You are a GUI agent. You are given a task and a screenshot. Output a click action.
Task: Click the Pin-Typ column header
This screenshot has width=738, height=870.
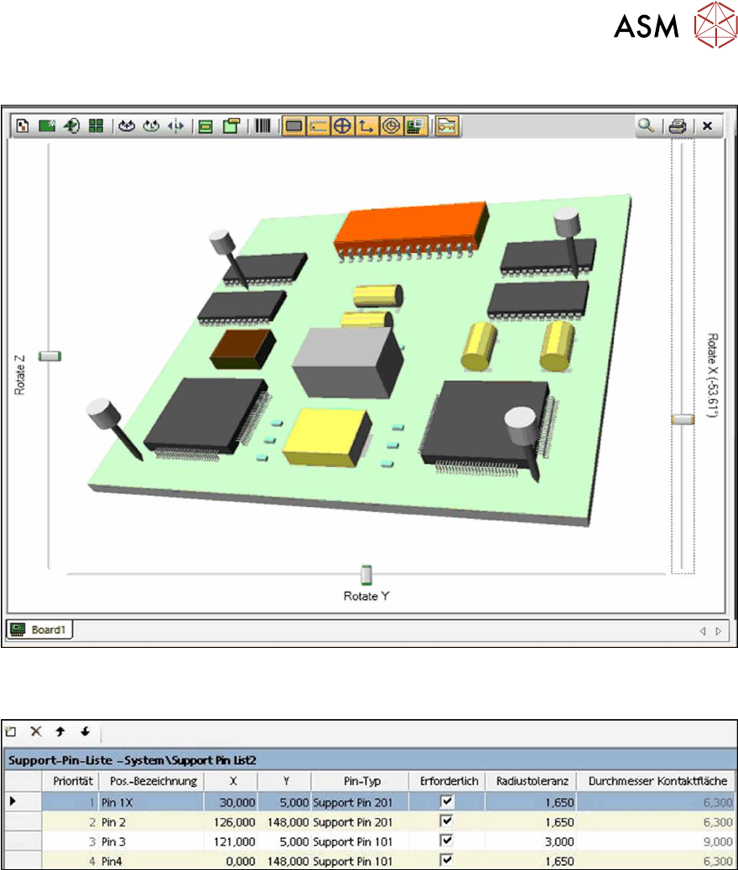[x=361, y=781]
